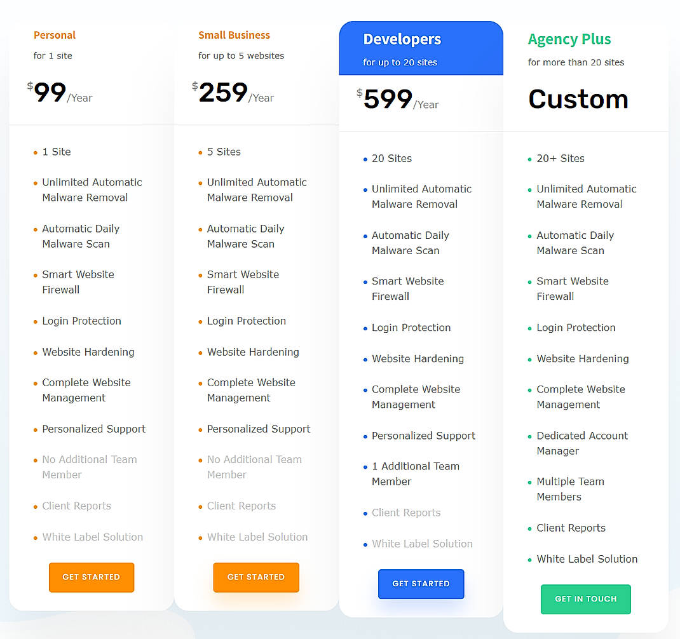
Task: Click GET STARTED under the Personal plan
Action: click(x=91, y=577)
